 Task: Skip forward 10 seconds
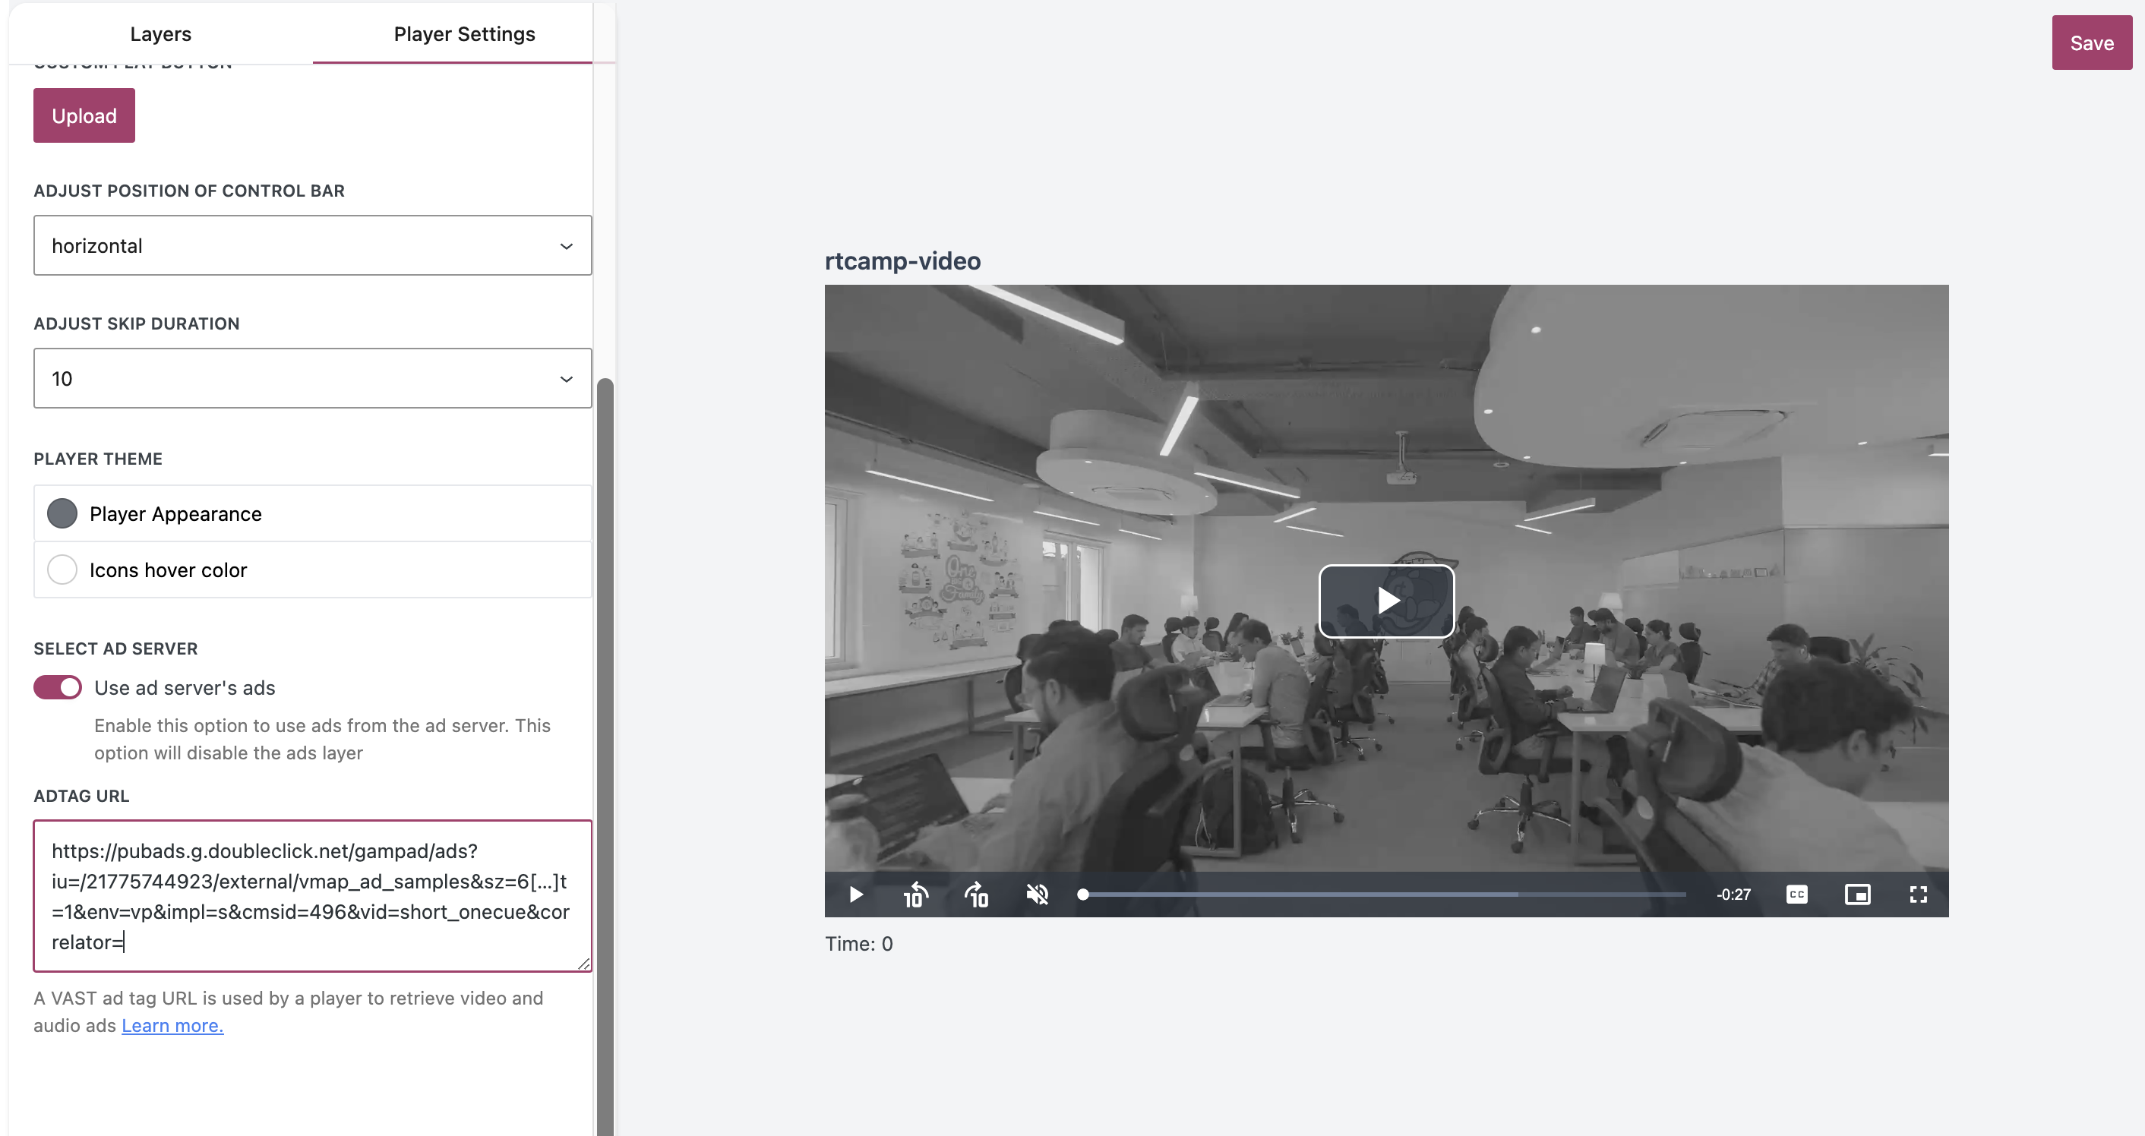click(x=976, y=894)
